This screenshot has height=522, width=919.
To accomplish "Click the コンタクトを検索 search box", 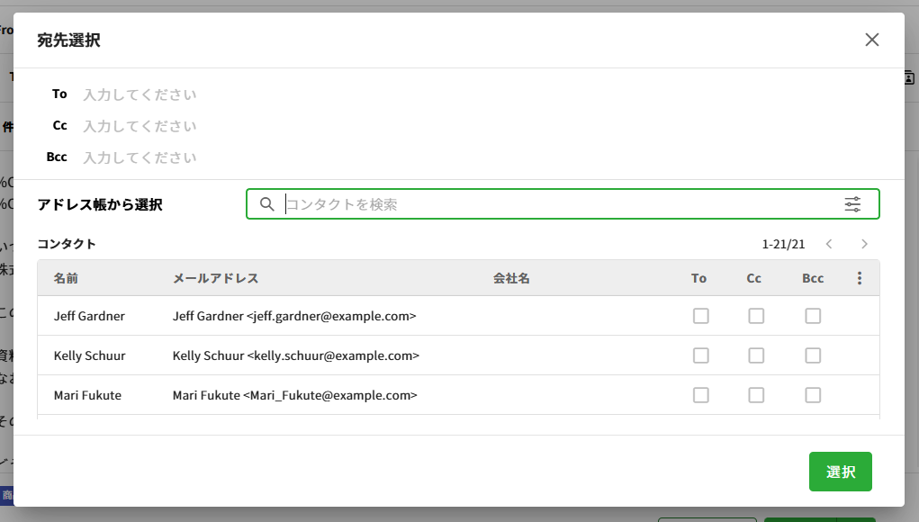I will tap(558, 204).
